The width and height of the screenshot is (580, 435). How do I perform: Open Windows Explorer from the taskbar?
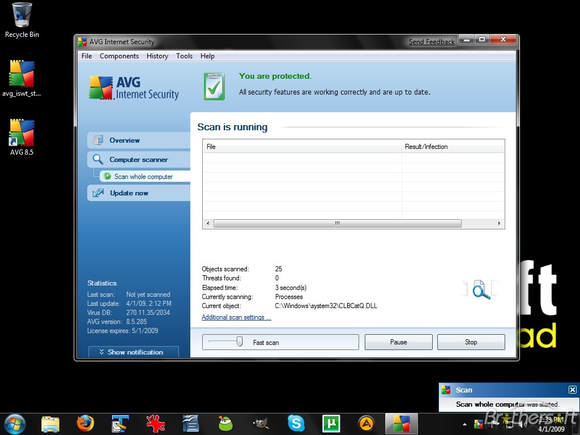coord(50,424)
